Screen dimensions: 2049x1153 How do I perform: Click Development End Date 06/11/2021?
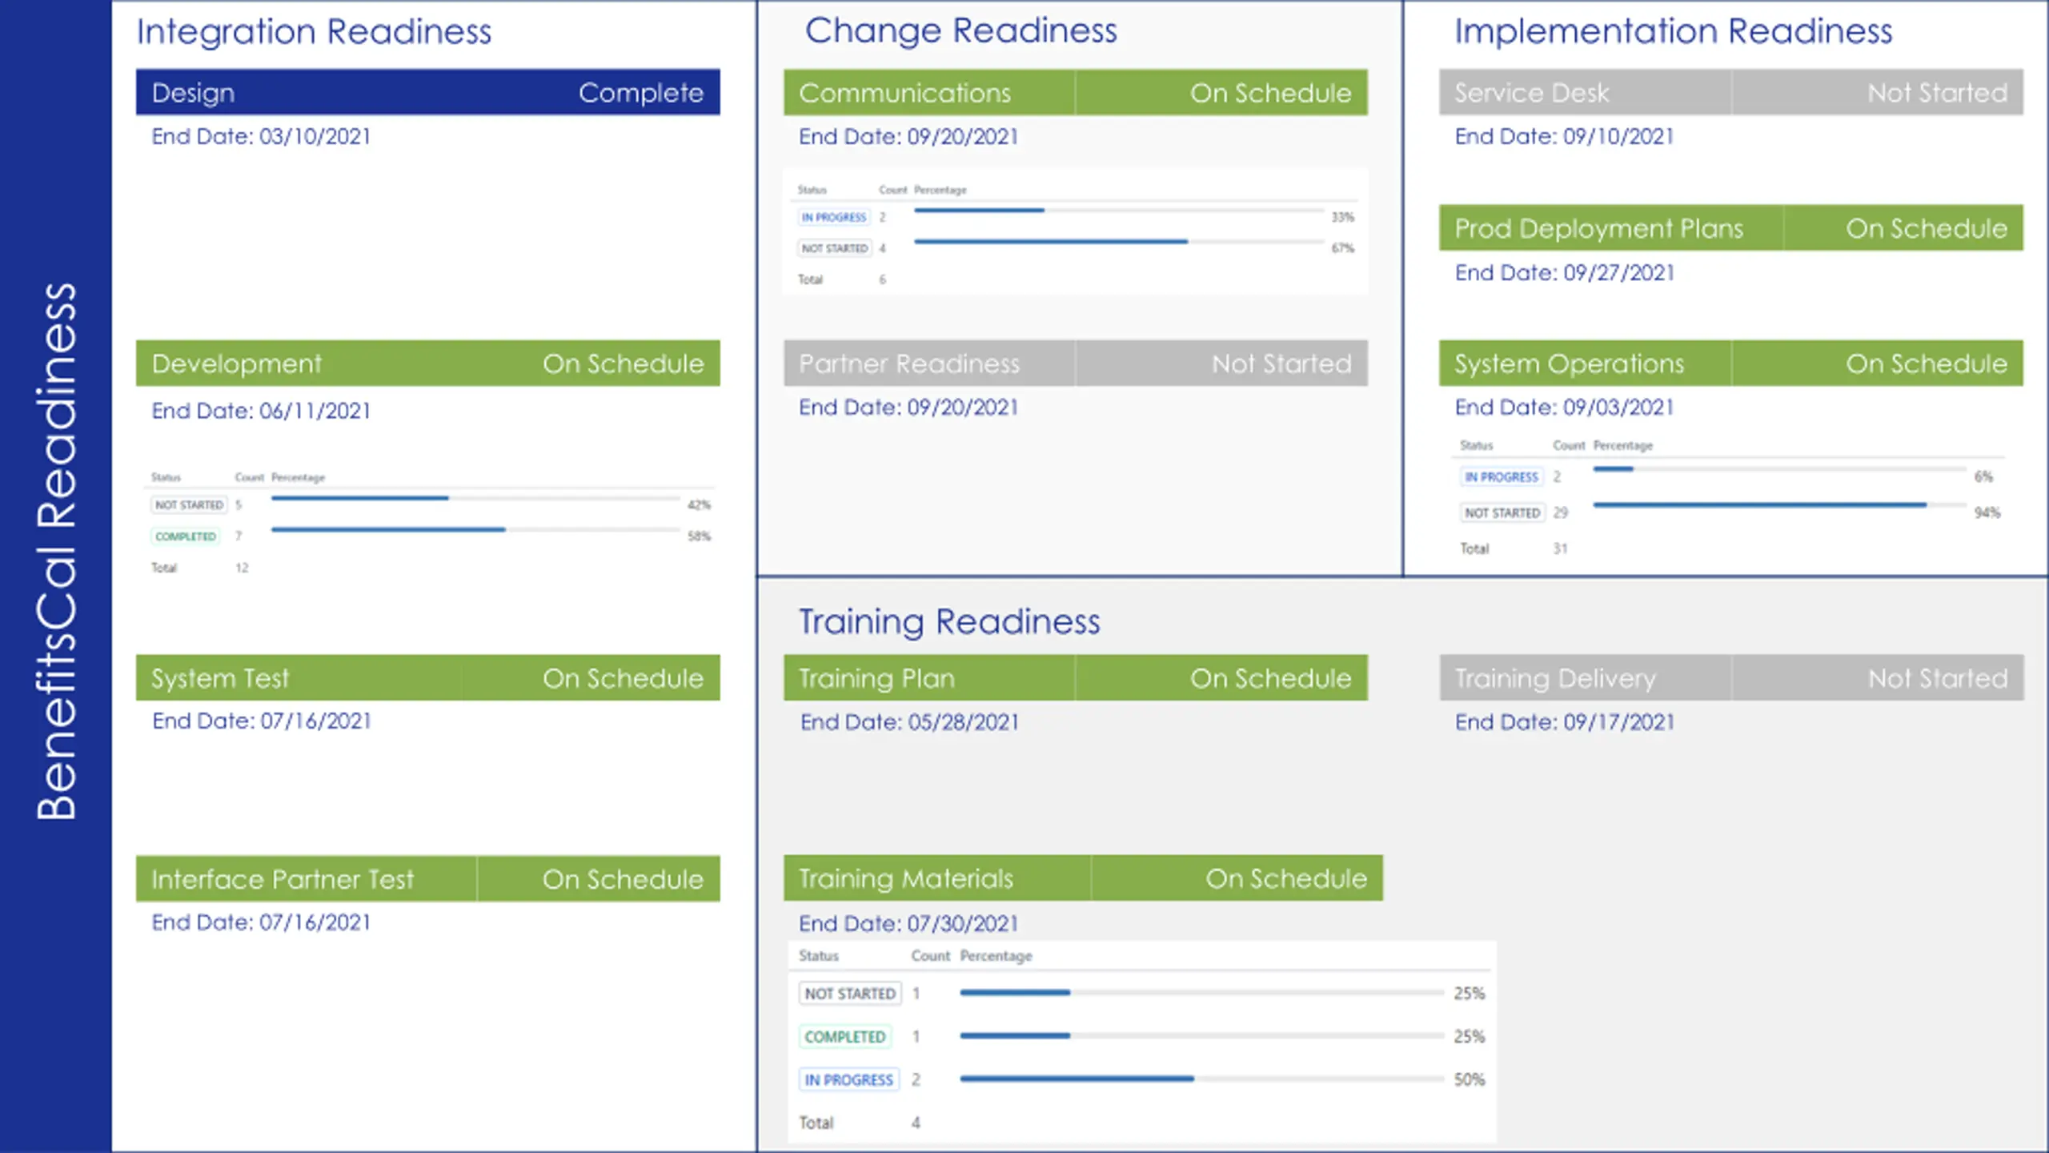click(261, 411)
